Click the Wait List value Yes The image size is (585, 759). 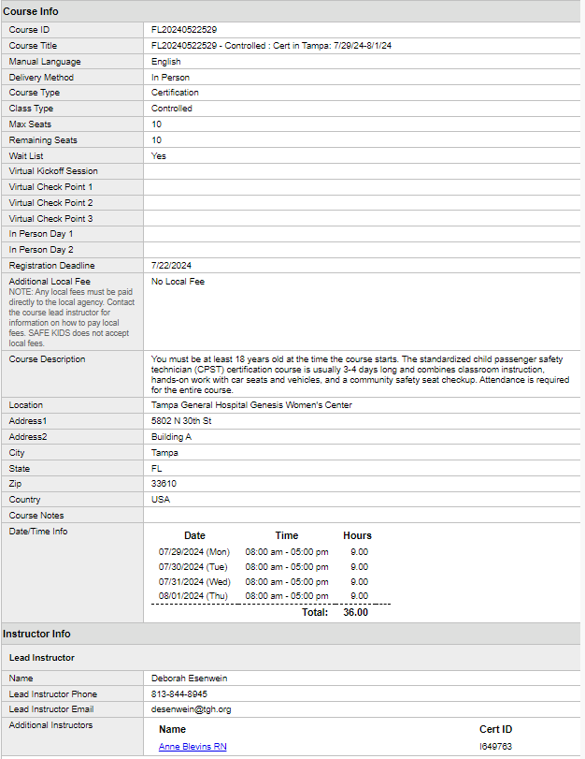[x=159, y=156]
